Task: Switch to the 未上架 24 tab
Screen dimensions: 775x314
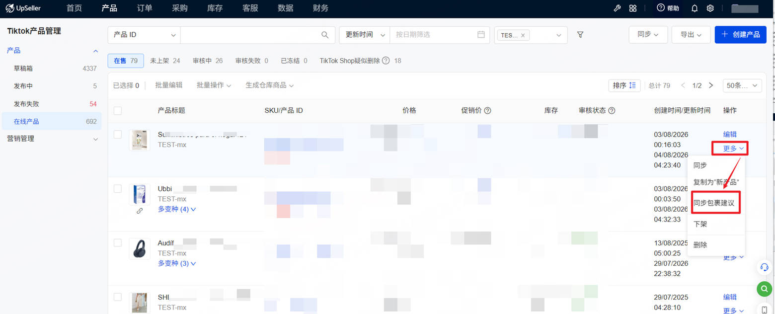Action: click(x=165, y=61)
